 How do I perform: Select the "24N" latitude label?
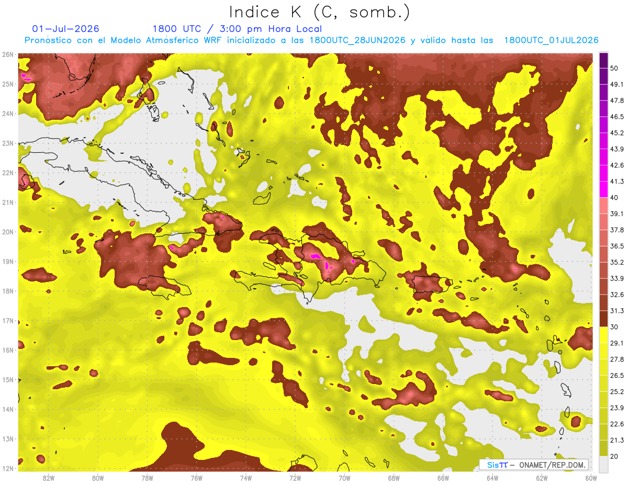7,114
